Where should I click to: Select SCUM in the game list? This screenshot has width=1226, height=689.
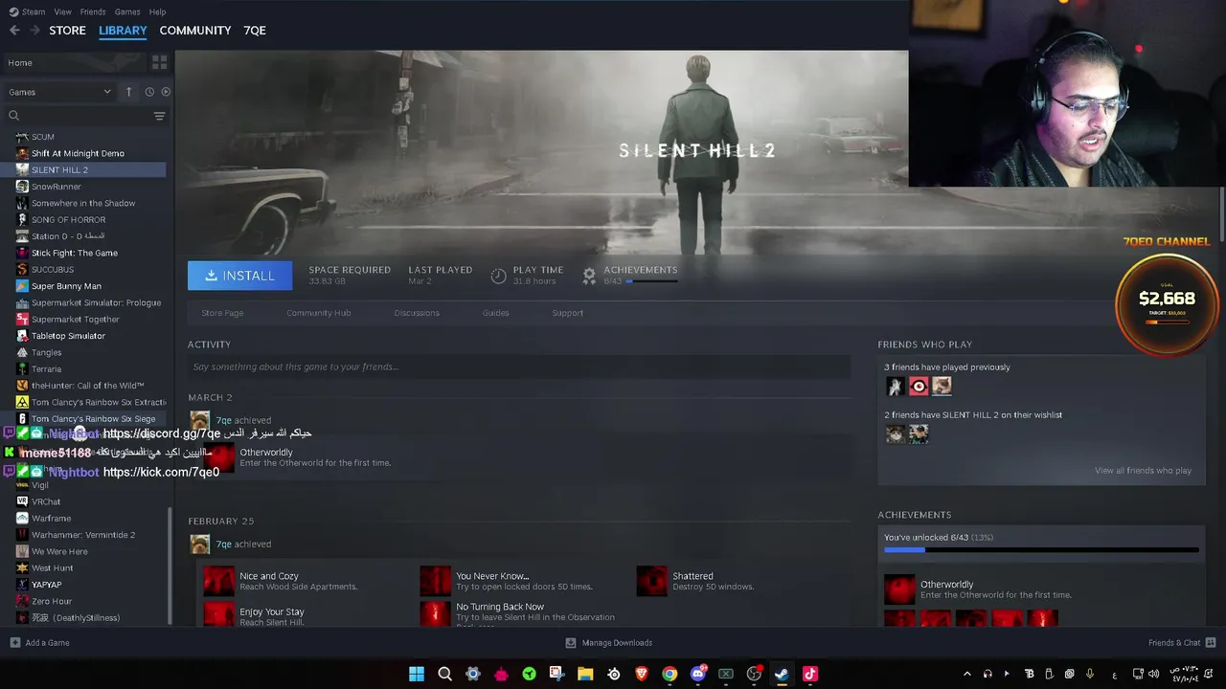pos(42,137)
